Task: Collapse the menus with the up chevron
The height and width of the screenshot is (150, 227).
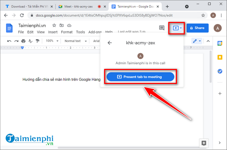Action: tap(208, 41)
